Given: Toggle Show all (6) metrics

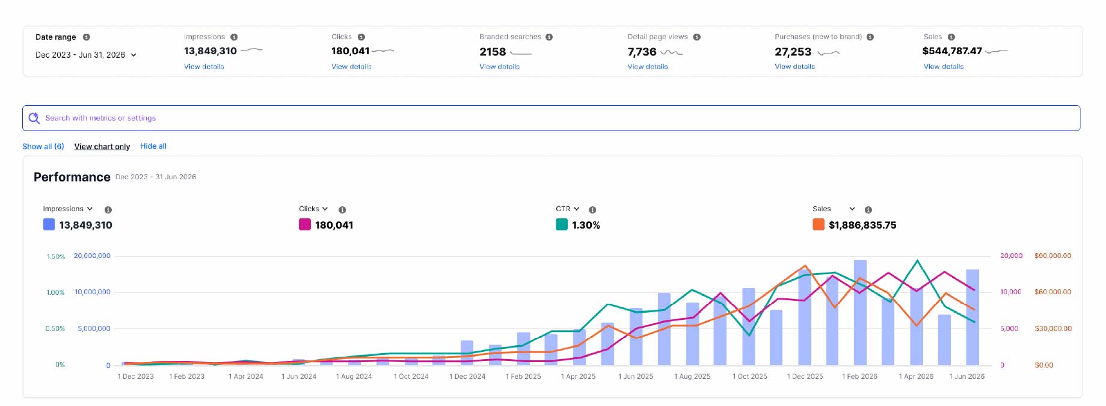Looking at the screenshot, I should (x=43, y=147).
